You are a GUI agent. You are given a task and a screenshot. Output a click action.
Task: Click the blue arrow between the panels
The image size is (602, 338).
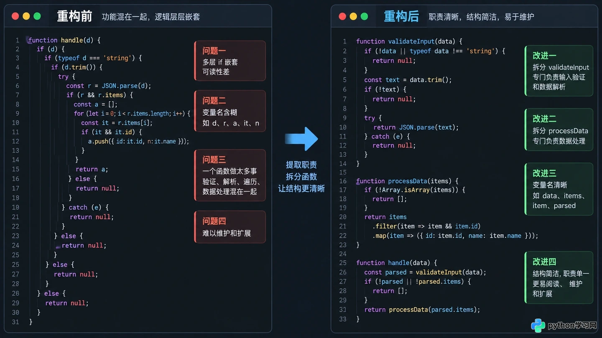(x=301, y=139)
